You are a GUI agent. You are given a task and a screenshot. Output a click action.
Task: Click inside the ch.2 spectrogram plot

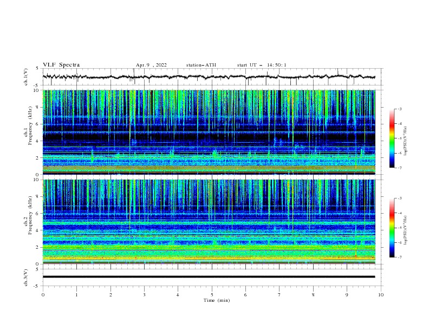click(209, 222)
